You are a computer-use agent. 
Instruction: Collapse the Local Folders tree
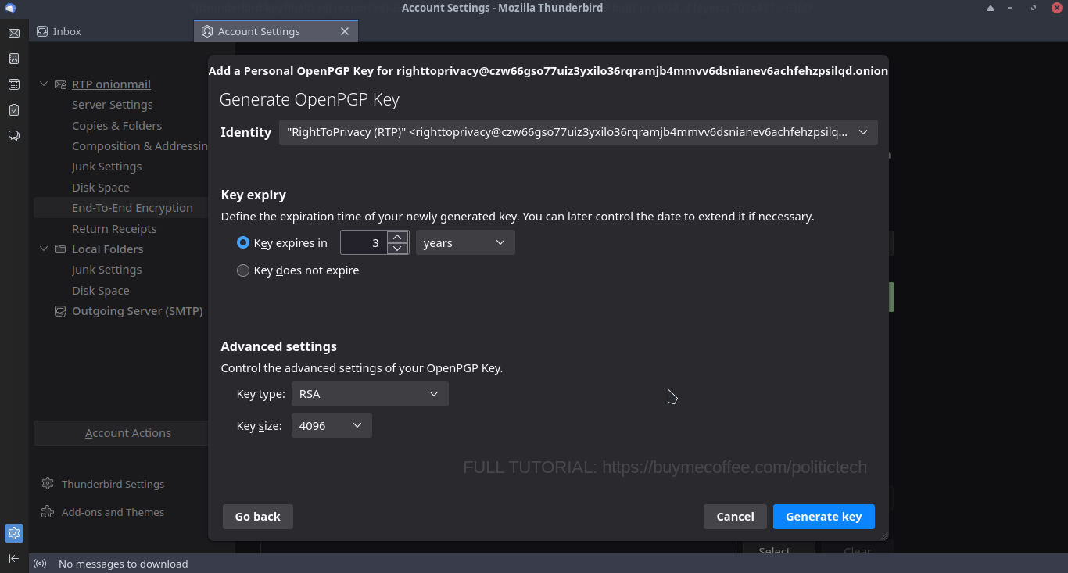pos(44,249)
